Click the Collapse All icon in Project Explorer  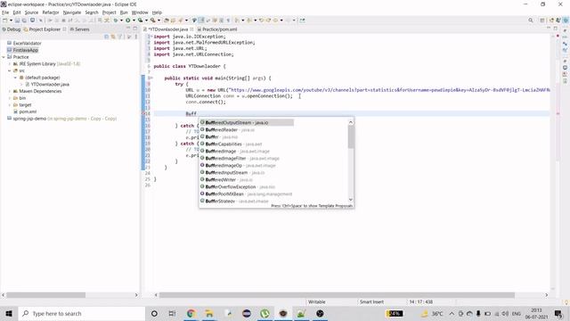click(107, 37)
